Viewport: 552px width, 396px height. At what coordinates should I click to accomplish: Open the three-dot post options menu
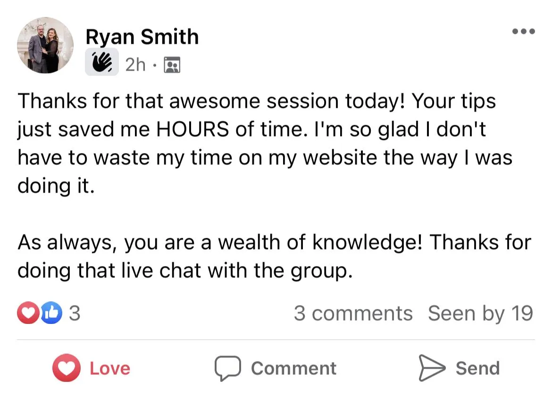tap(523, 32)
